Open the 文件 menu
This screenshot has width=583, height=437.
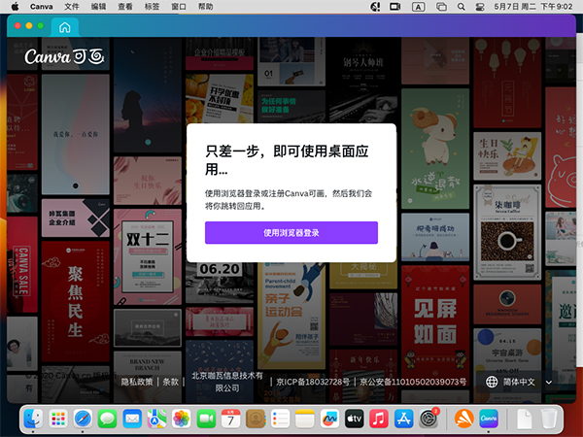[x=72, y=7]
